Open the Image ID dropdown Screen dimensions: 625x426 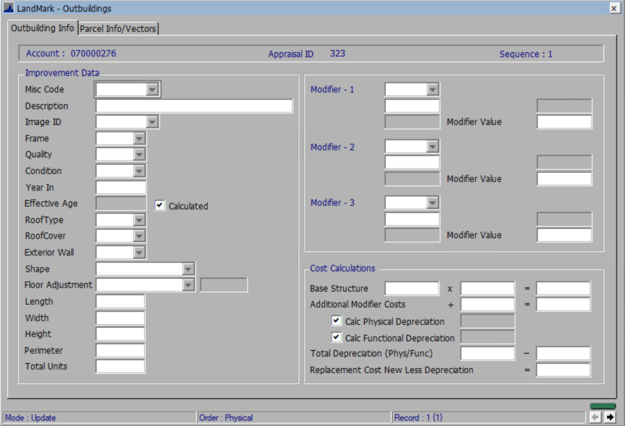tap(153, 122)
